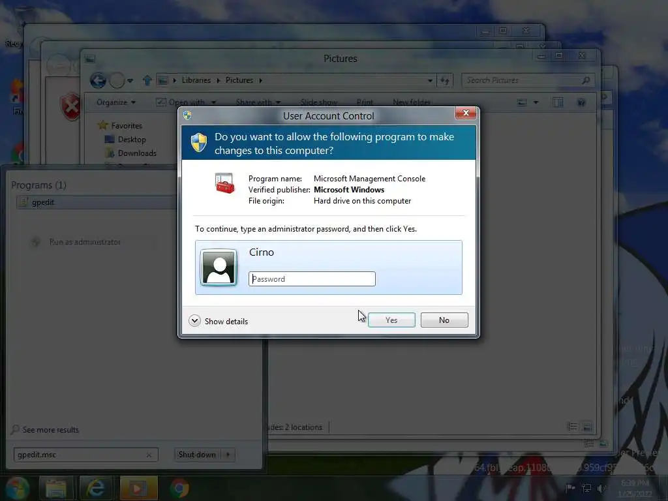Viewport: 668px width, 501px height.
Task: Go forward in the Pictures window
Action: pyautogui.click(x=117, y=80)
